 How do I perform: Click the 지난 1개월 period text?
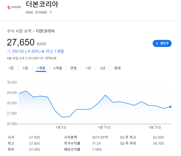coord(55,51)
